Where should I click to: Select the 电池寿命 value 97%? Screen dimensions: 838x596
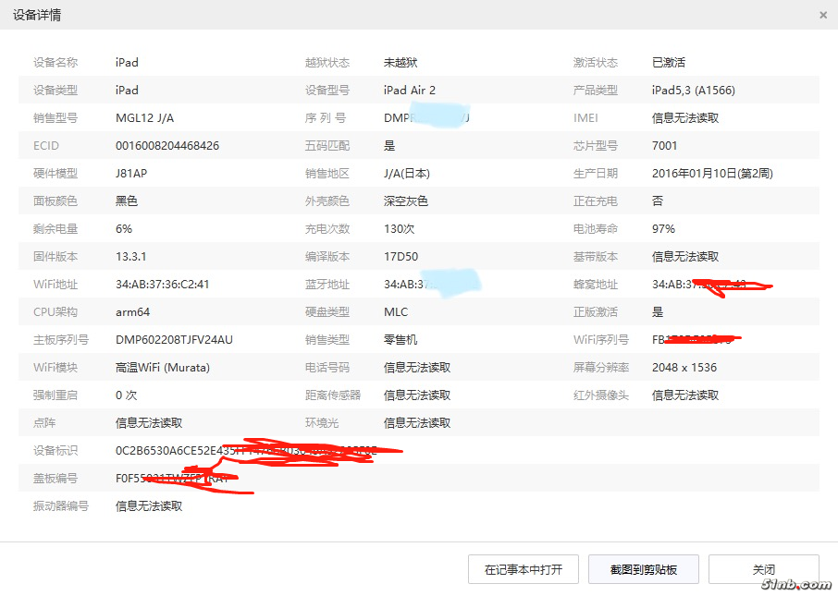pos(663,229)
